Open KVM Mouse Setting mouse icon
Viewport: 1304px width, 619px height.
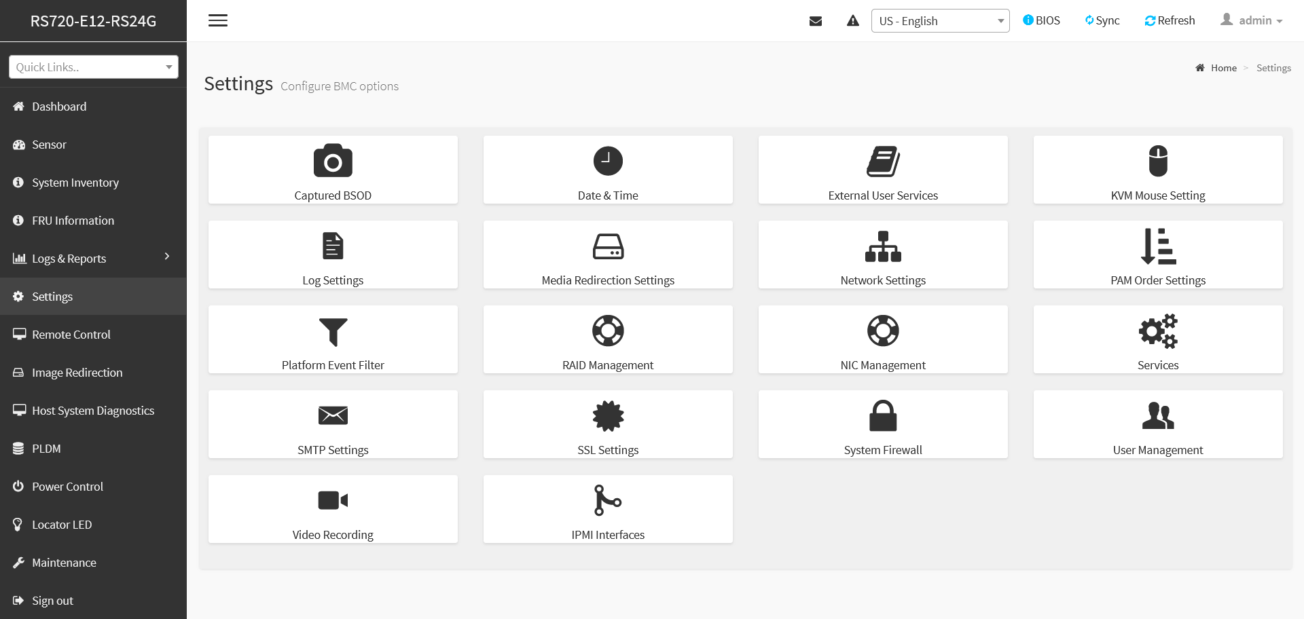point(1158,161)
